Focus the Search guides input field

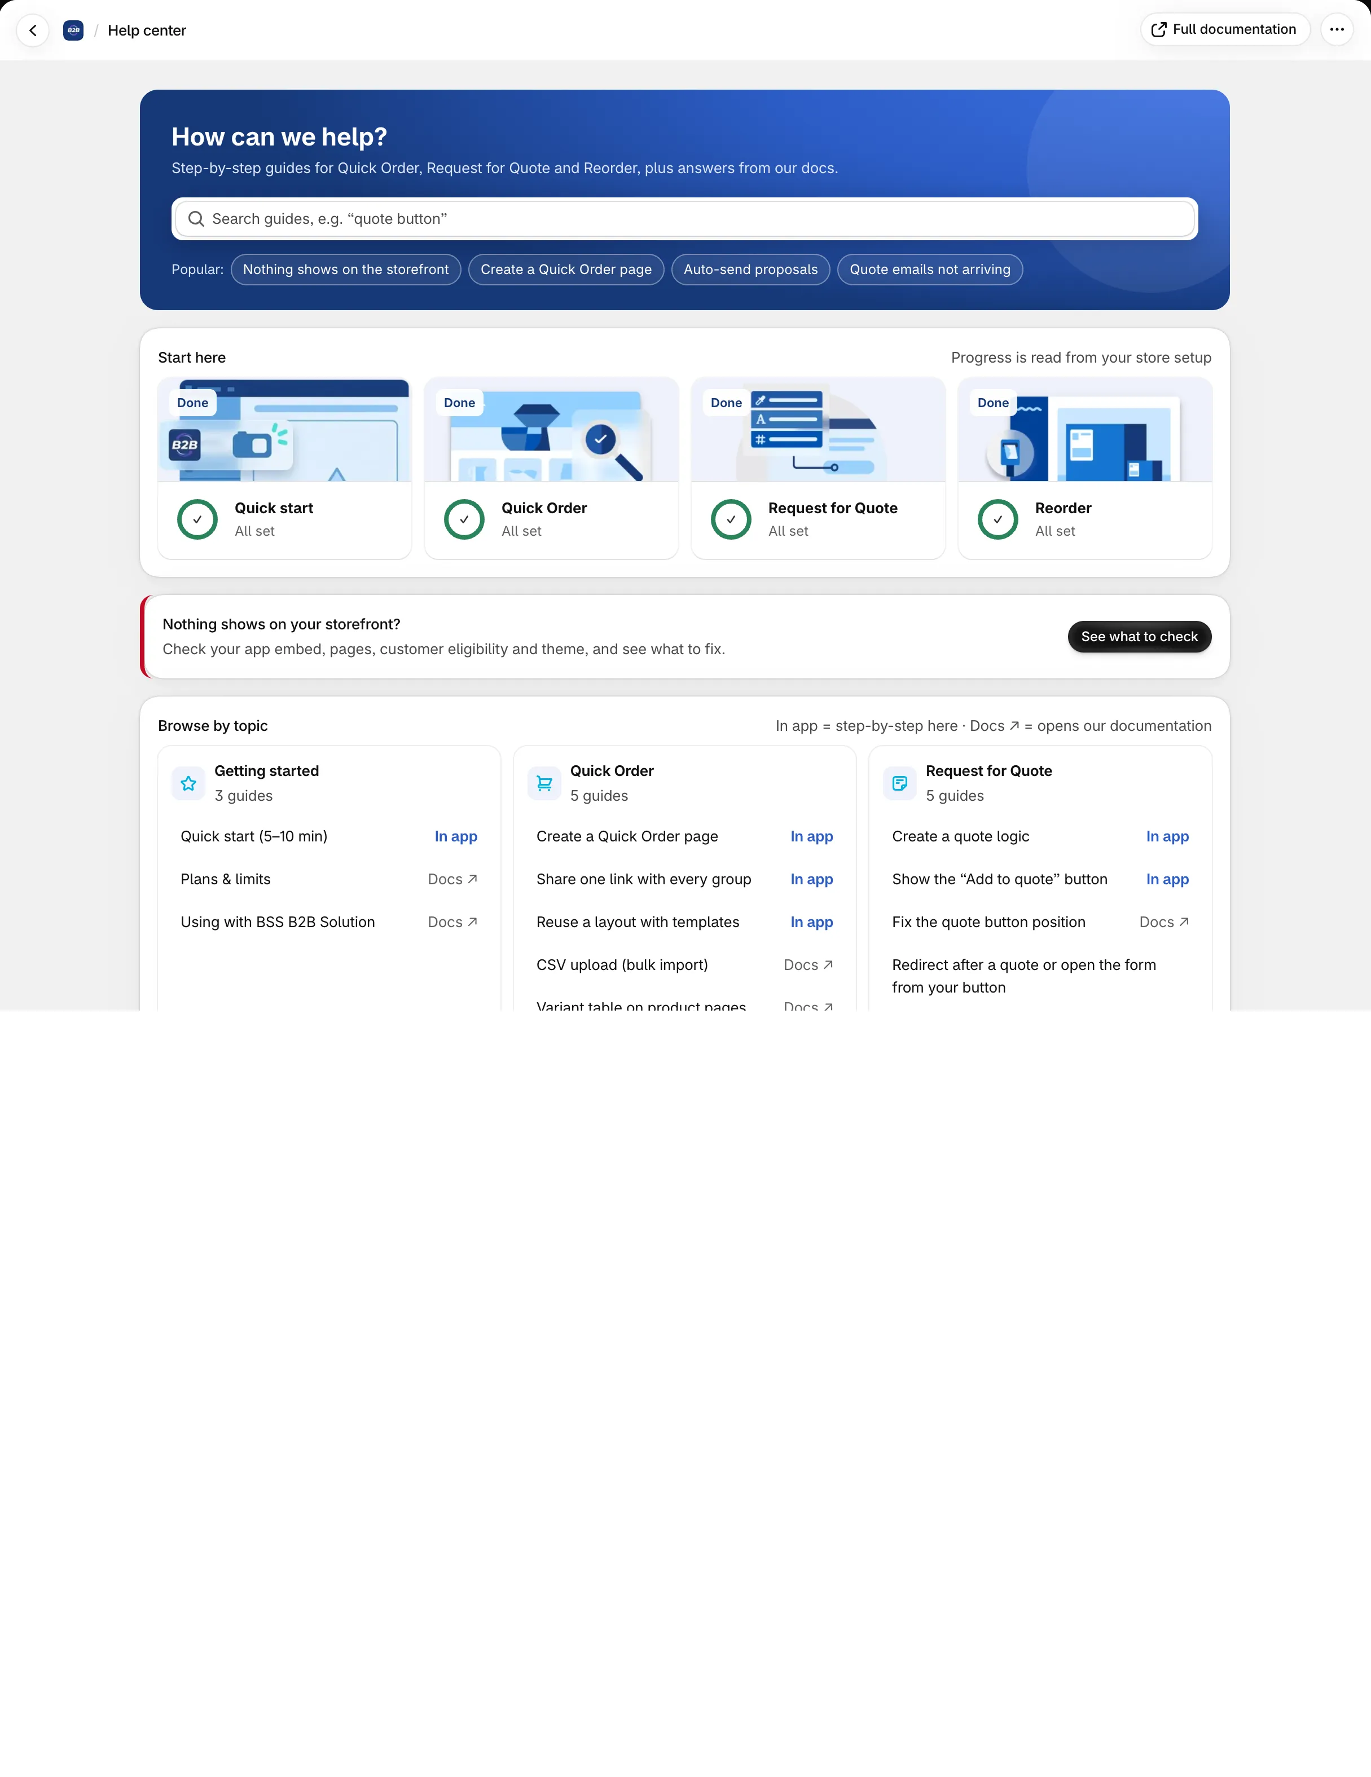pos(685,219)
